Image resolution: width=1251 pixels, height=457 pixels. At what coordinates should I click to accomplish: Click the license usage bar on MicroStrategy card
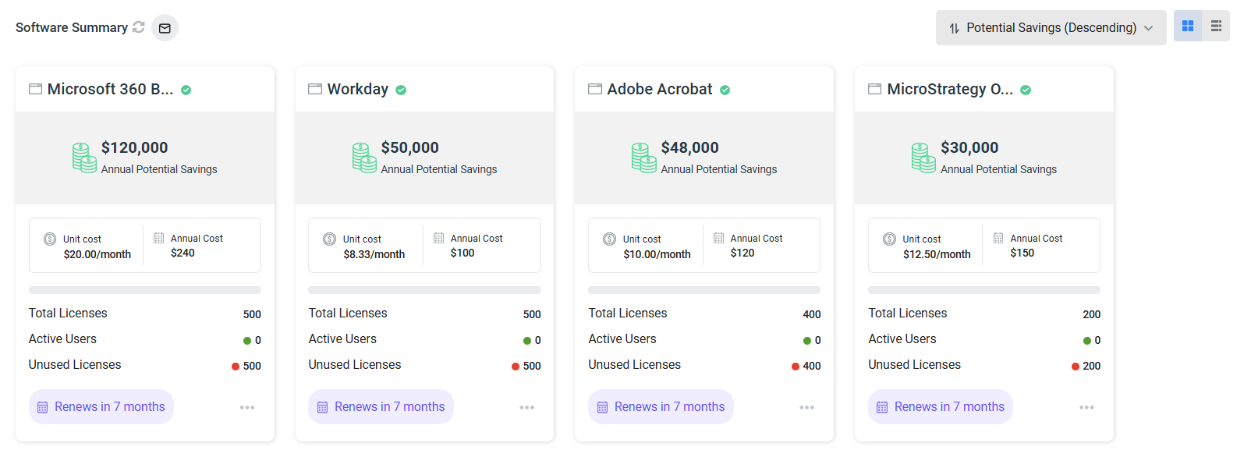984,290
